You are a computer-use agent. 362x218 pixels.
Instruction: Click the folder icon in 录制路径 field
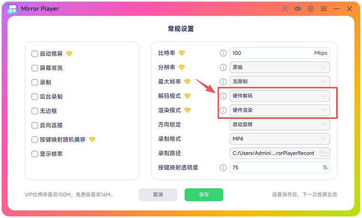(x=323, y=153)
